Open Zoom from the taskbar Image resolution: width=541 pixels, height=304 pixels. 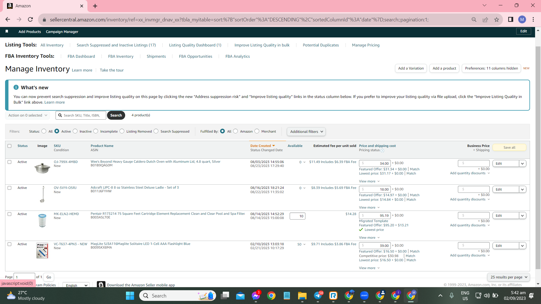(364, 296)
